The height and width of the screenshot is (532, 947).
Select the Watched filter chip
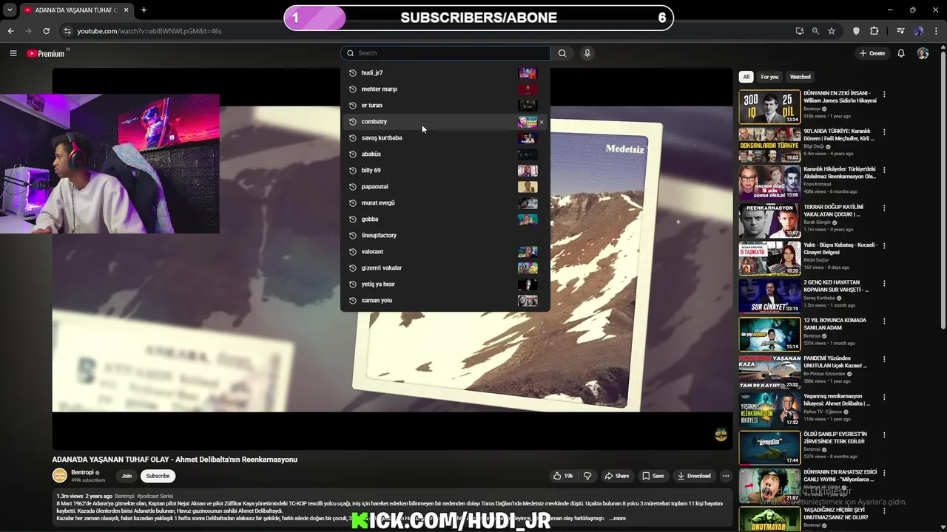click(800, 77)
